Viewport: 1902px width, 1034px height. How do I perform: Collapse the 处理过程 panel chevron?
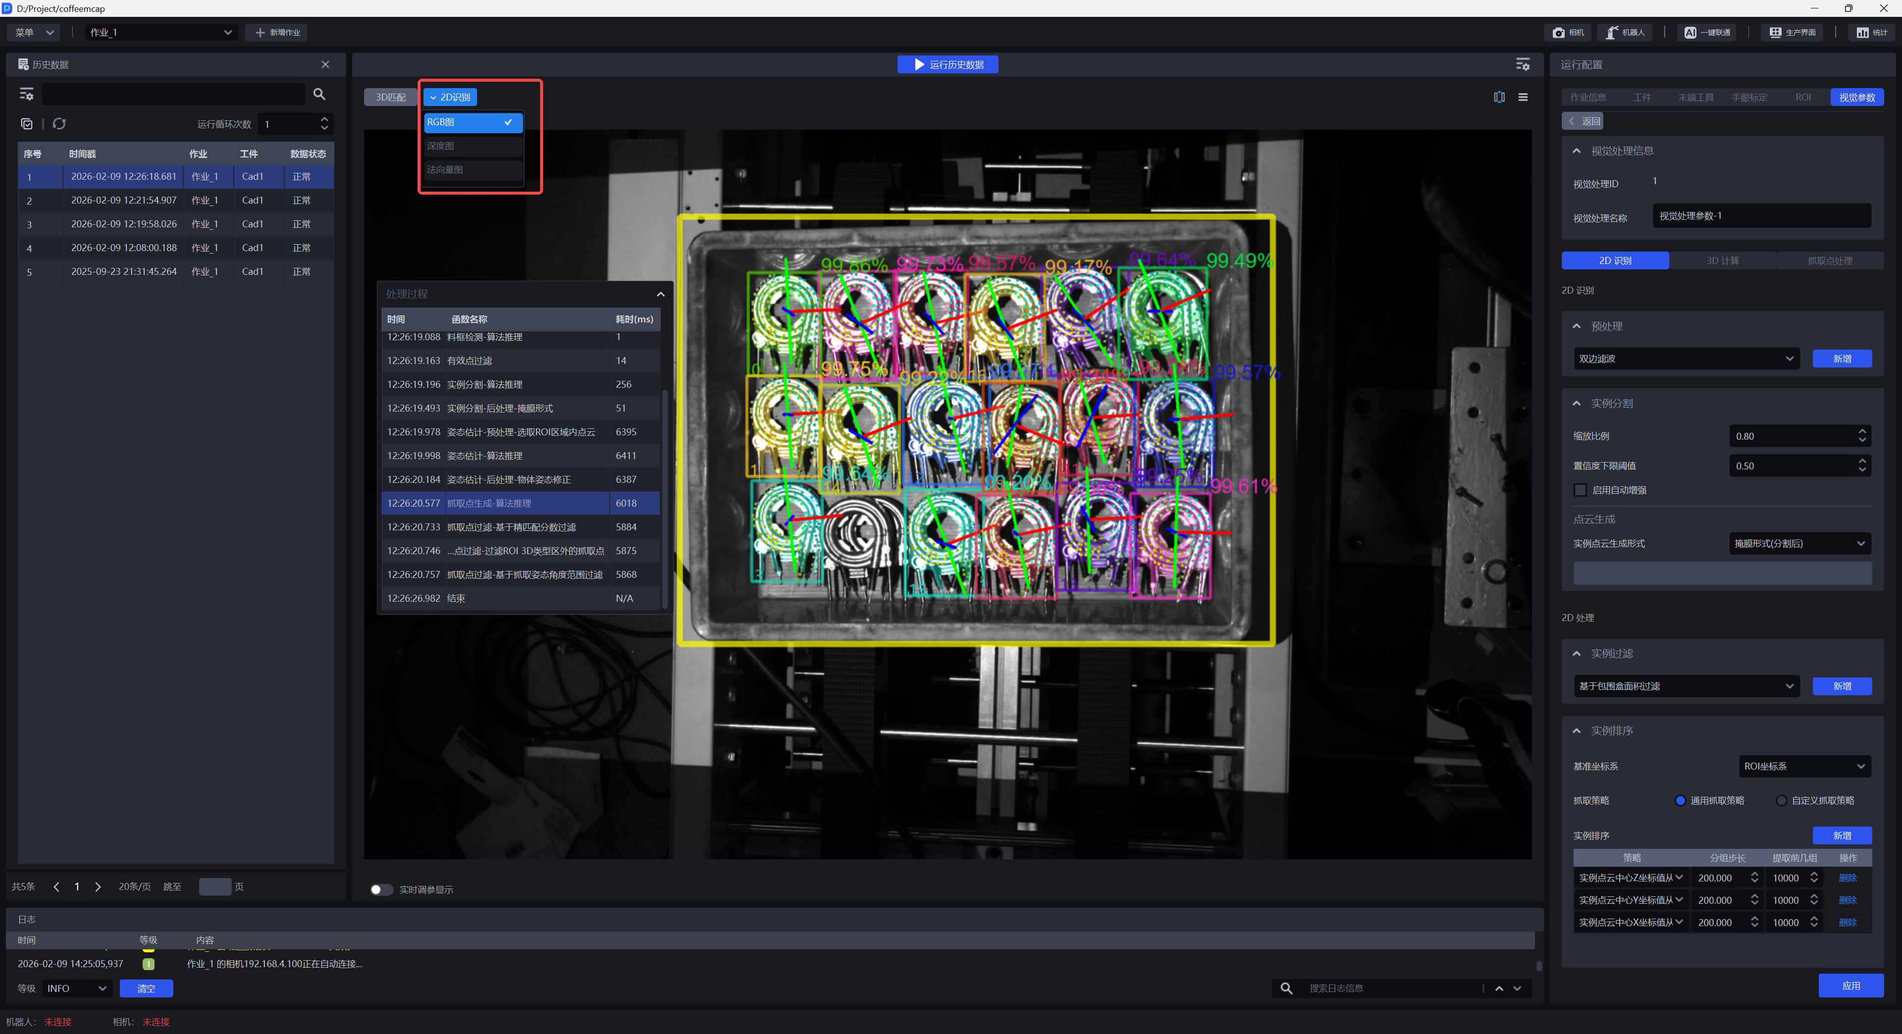[660, 294]
